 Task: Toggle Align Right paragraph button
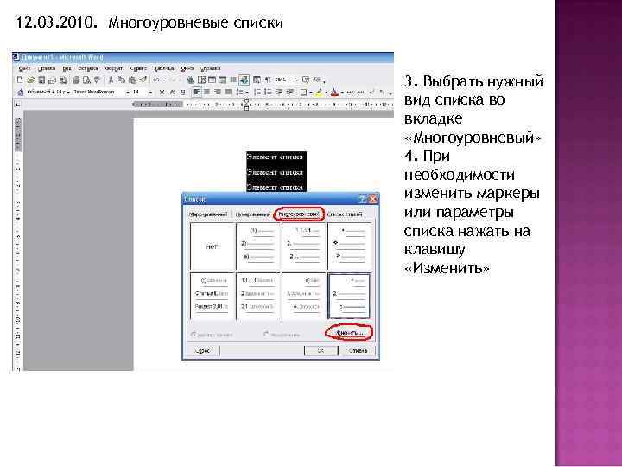coord(218,92)
